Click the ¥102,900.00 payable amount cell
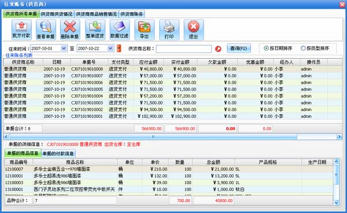 (149, 116)
